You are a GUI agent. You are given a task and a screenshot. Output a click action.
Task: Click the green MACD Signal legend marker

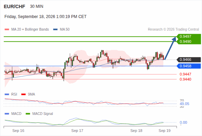tap(28, 114)
